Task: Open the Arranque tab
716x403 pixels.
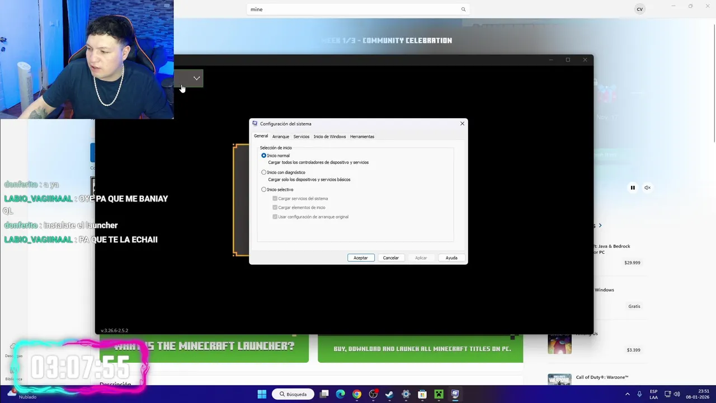Action: pos(281,137)
